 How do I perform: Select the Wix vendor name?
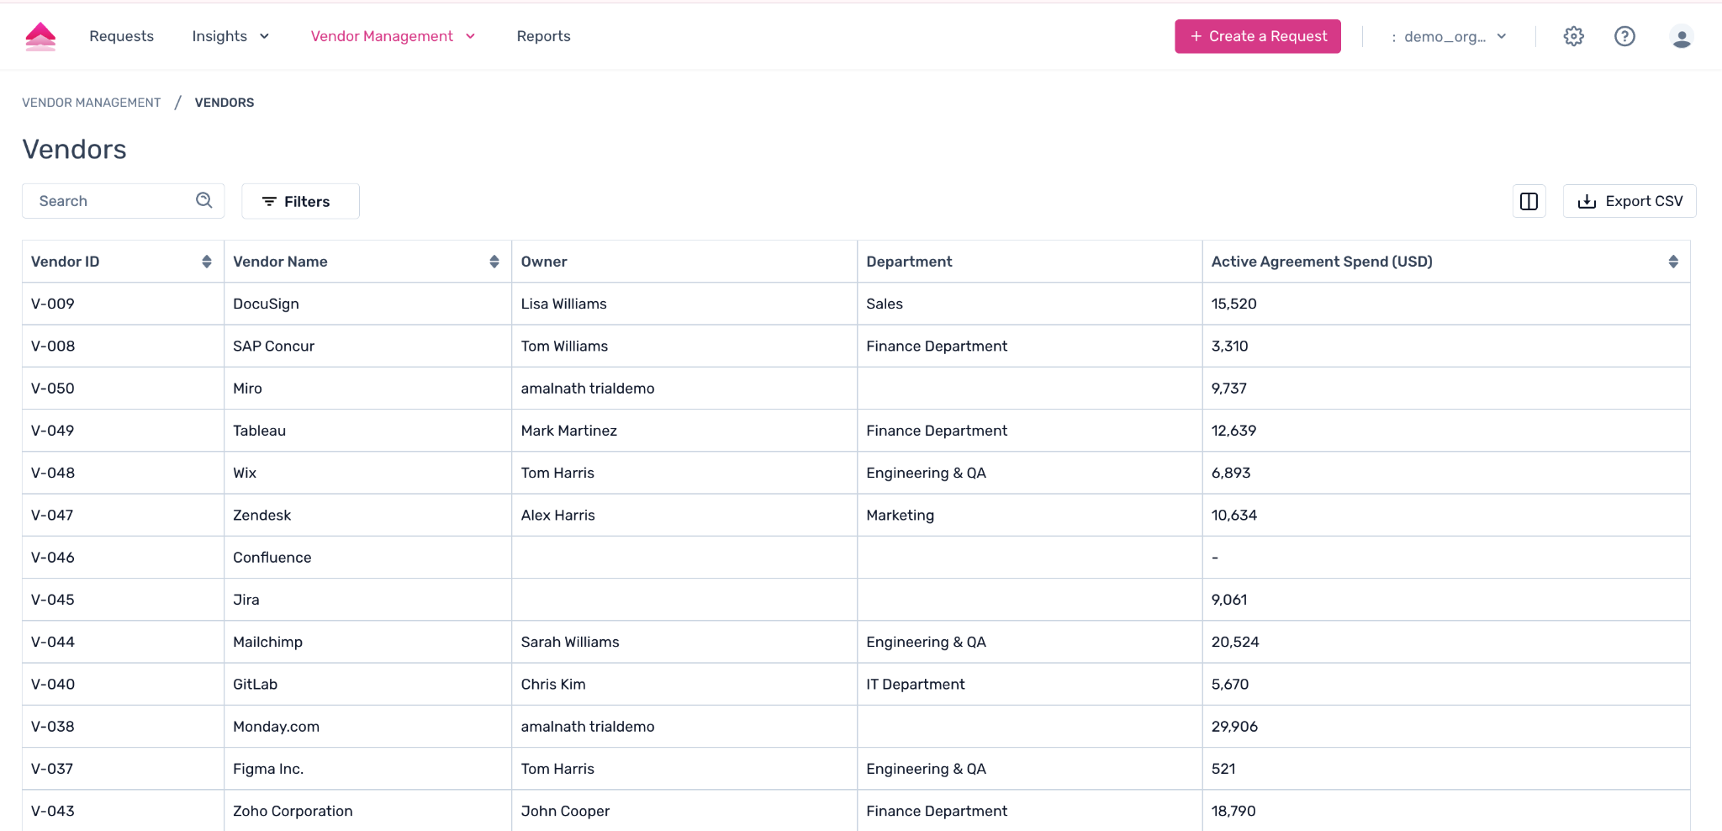[245, 473]
